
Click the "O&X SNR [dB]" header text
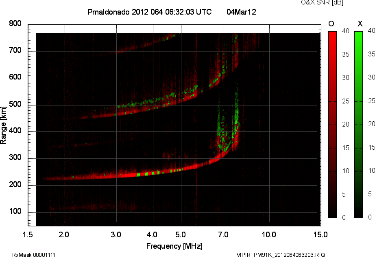322,2
